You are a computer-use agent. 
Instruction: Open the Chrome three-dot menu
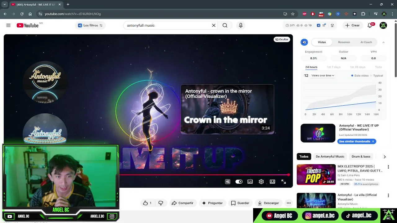[392, 14]
